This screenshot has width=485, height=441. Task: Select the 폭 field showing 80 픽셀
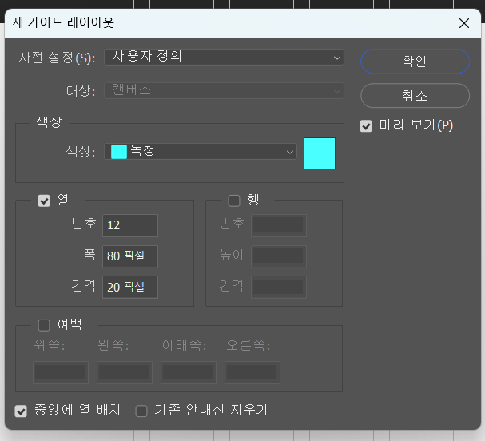[x=130, y=256]
